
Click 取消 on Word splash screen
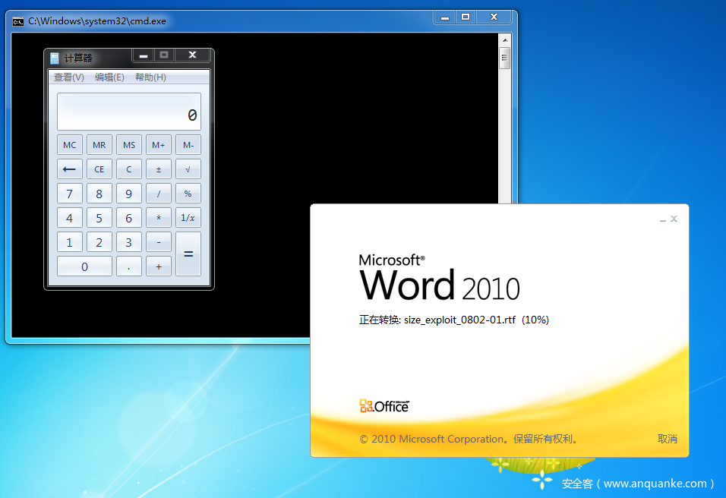tap(667, 439)
